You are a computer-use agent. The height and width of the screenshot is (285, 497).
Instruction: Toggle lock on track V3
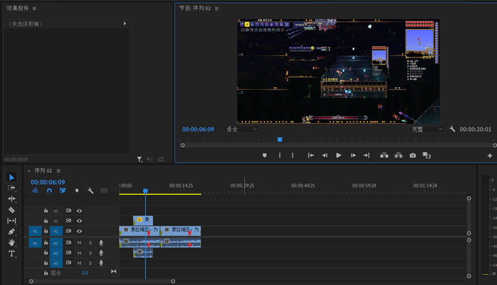coord(46,211)
